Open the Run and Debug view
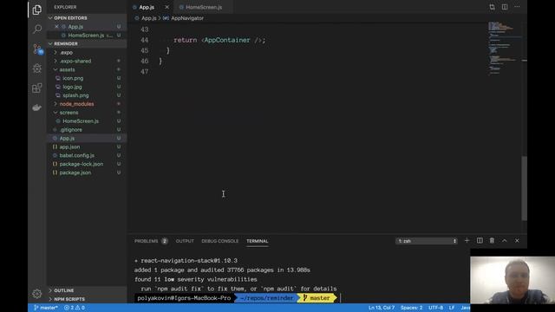 click(x=36, y=68)
